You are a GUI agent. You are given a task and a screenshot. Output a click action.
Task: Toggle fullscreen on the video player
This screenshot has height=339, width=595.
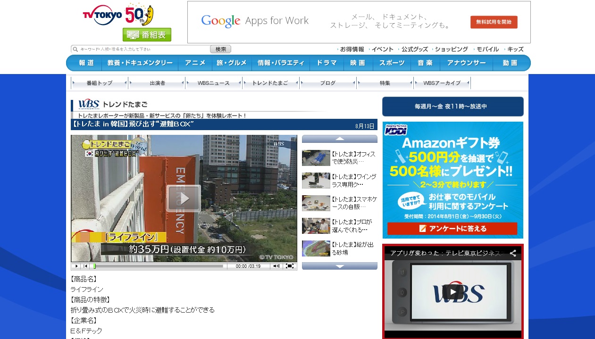tap(290, 266)
